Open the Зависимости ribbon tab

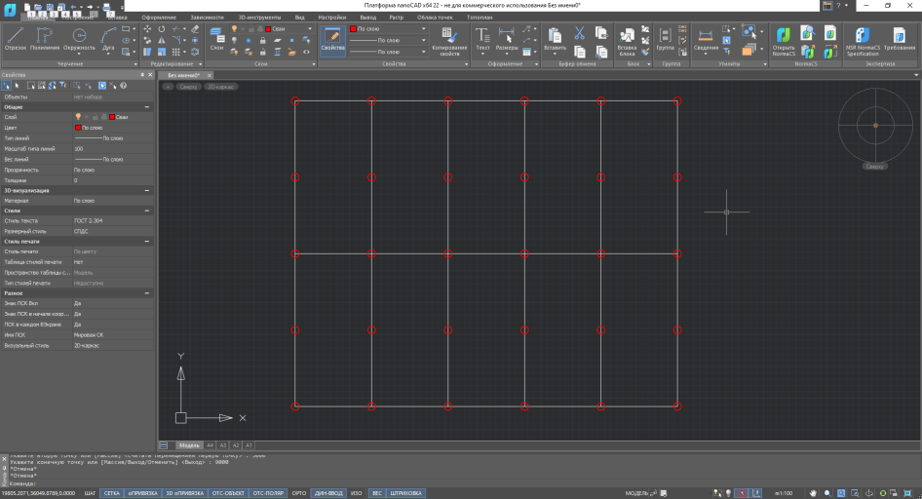click(207, 18)
